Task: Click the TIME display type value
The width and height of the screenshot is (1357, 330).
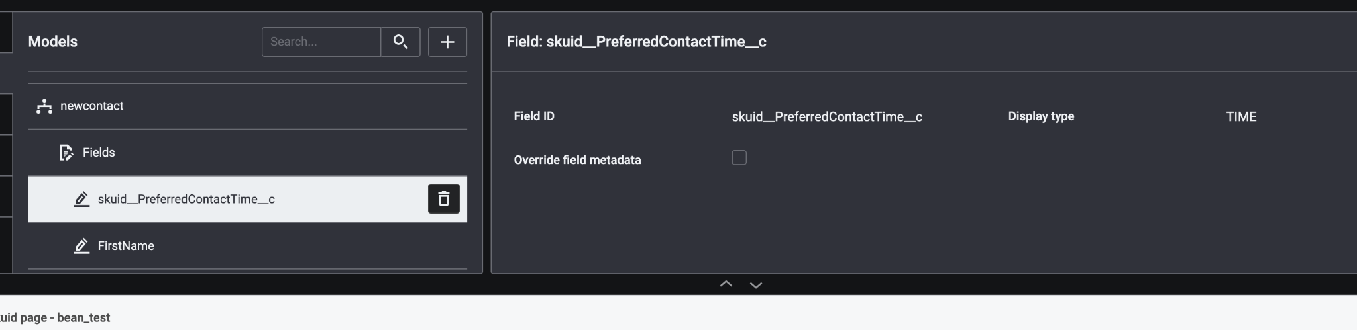Action: [1241, 117]
